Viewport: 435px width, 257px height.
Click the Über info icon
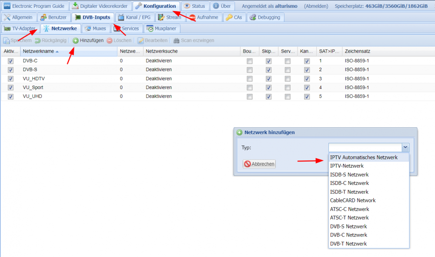216,6
